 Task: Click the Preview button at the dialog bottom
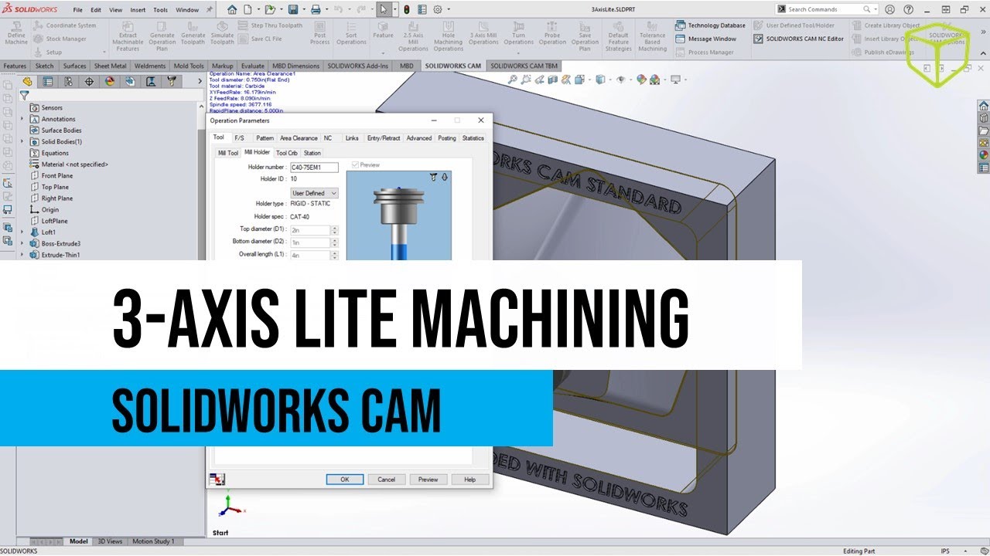pos(428,480)
